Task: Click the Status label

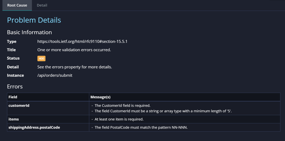Action: coord(13,58)
